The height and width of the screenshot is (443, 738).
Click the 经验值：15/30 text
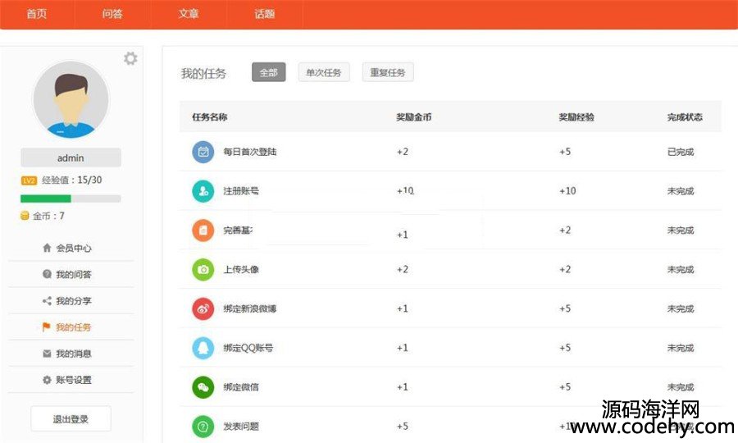[72, 180]
